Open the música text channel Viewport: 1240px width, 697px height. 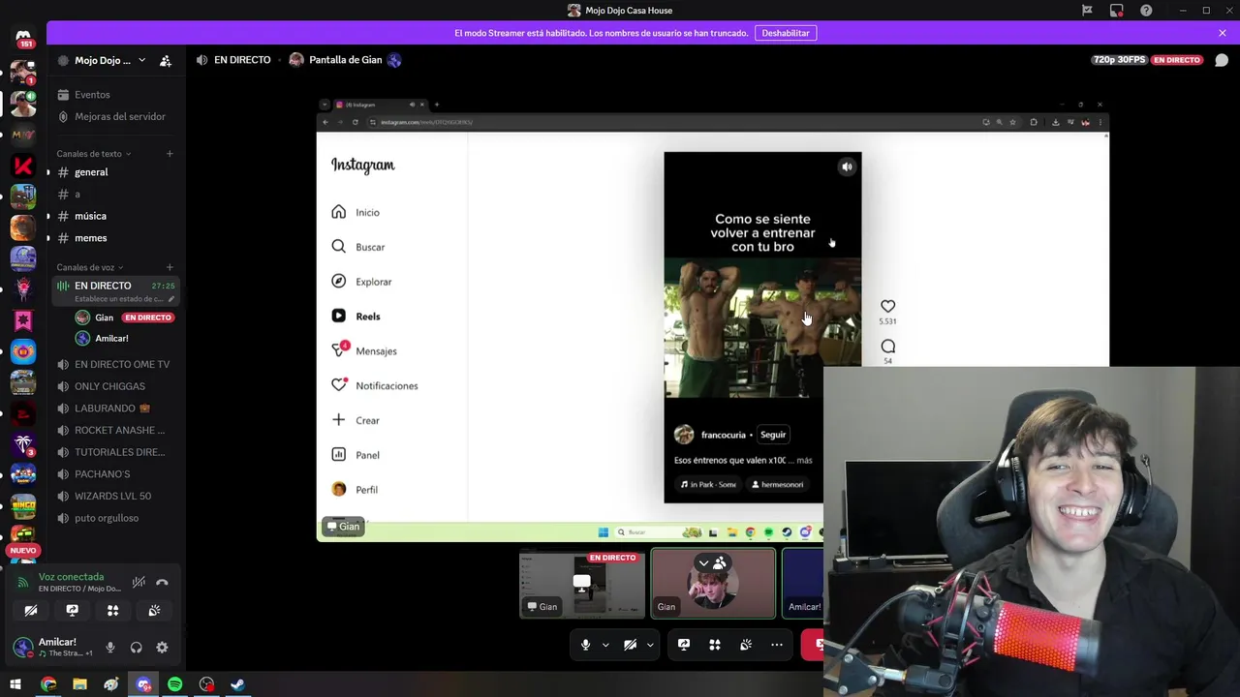(90, 216)
